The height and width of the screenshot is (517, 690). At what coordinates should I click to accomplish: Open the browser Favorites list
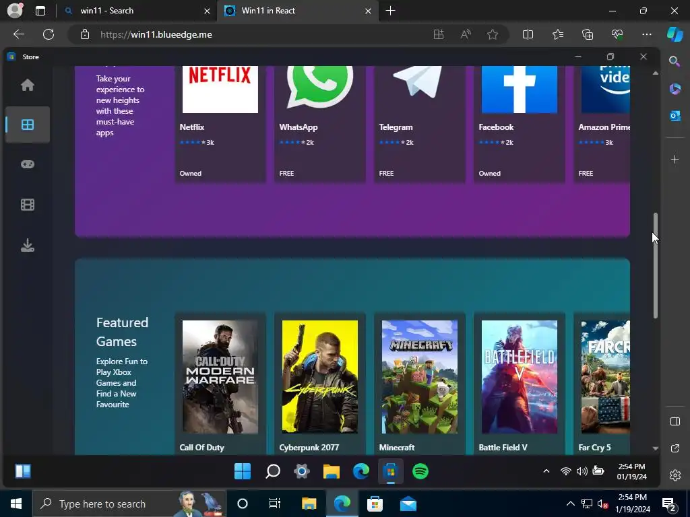[557, 34]
